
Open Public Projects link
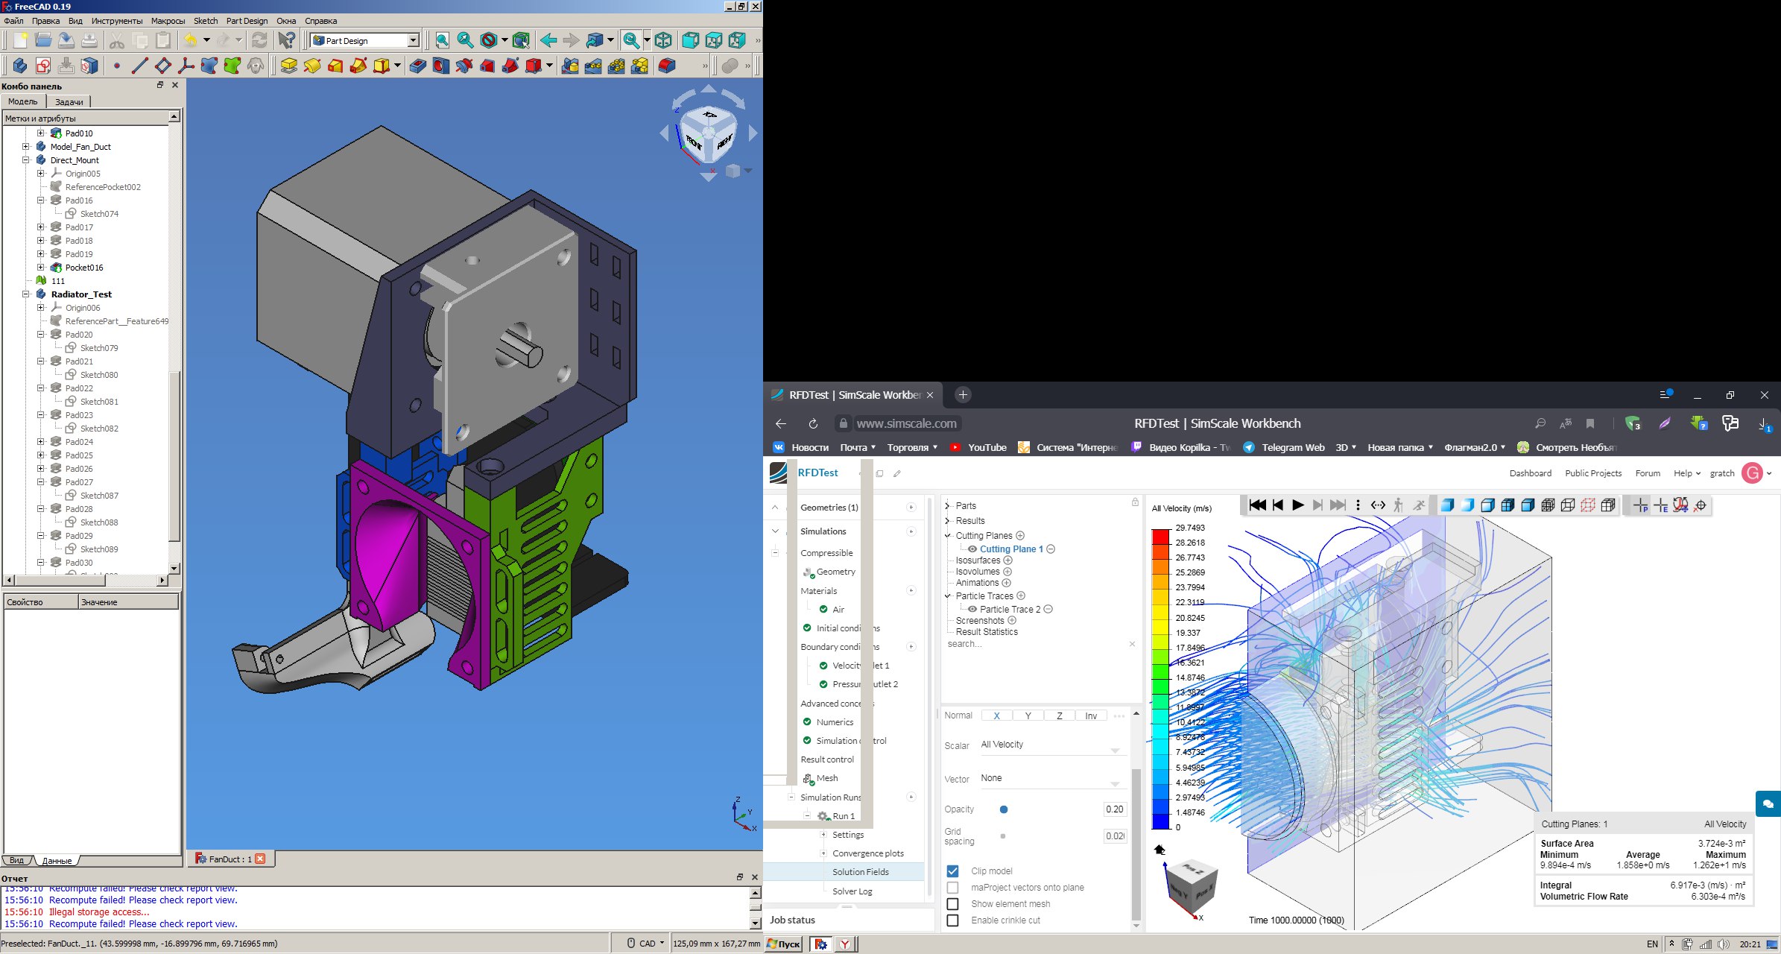point(1593,473)
